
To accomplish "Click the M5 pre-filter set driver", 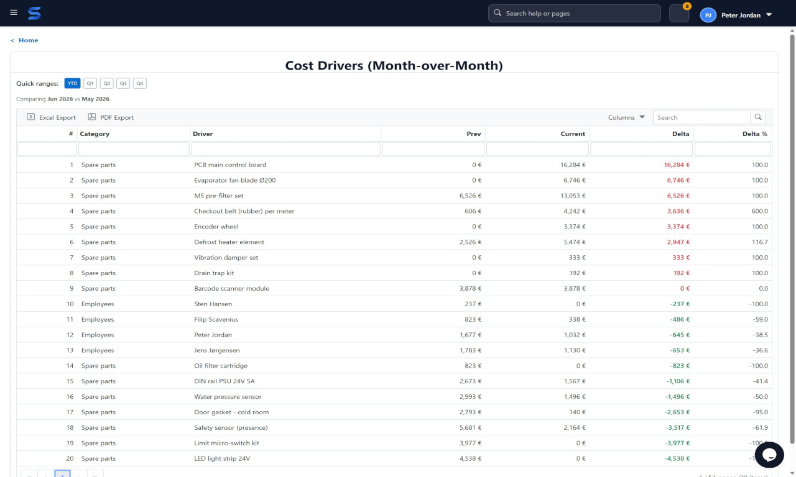I will pos(219,196).
